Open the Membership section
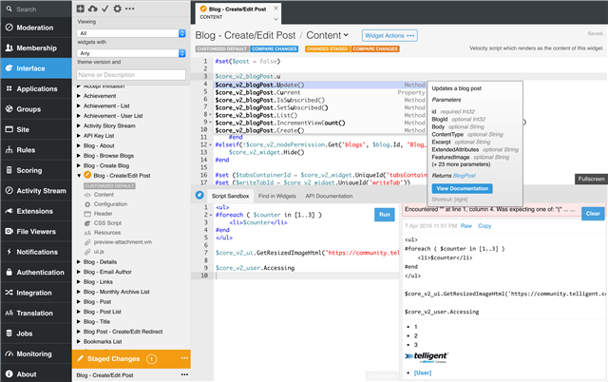The width and height of the screenshot is (608, 382). tap(36, 48)
